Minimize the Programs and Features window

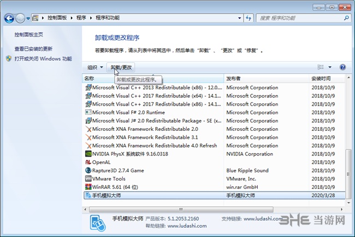[x=318, y=8]
